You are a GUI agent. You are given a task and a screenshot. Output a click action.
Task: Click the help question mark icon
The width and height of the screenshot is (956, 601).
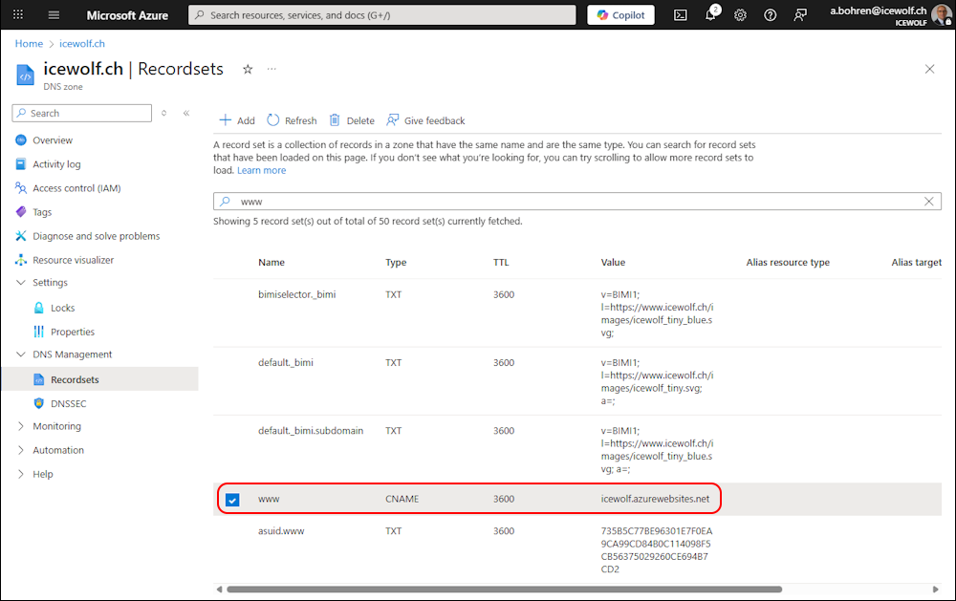click(x=771, y=15)
